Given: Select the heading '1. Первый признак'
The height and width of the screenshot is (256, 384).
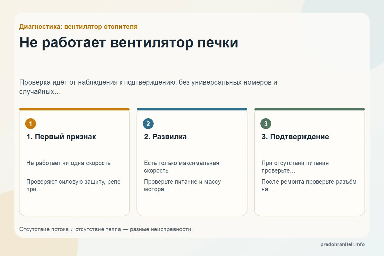Looking at the screenshot, I should click(61, 137).
